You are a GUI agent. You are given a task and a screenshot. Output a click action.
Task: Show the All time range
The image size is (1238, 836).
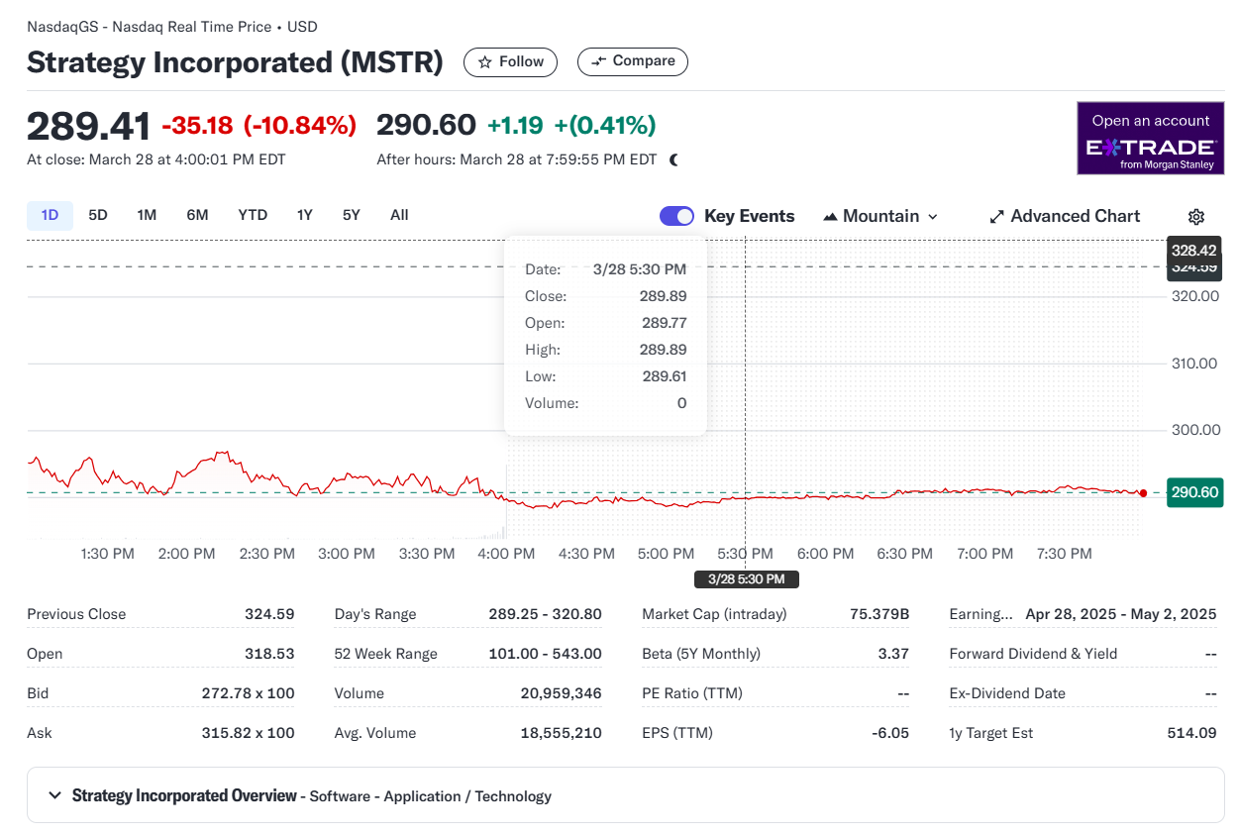[x=399, y=215]
